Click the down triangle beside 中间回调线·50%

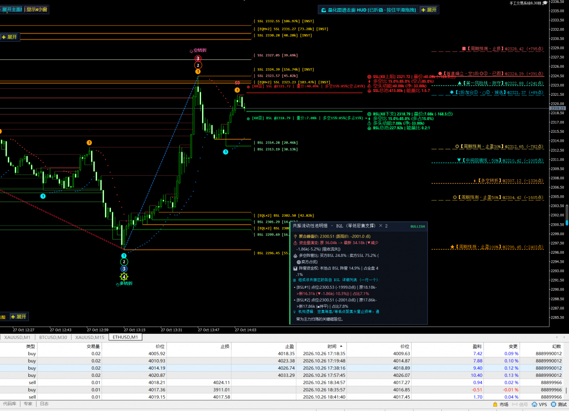point(459,160)
